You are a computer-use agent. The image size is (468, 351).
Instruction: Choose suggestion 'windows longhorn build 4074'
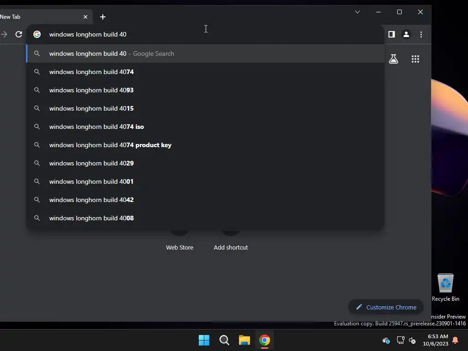(x=205, y=72)
